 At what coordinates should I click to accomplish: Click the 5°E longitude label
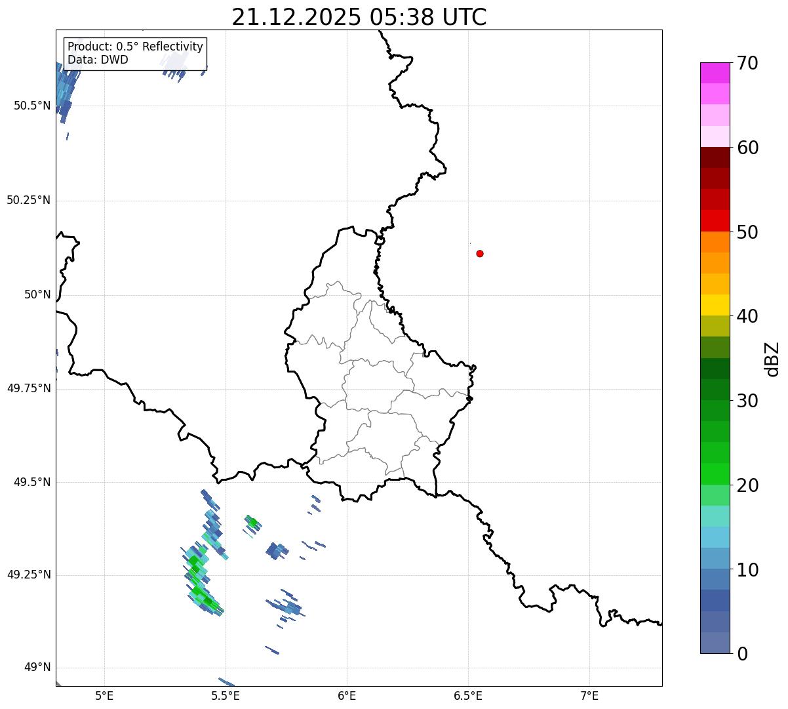[x=104, y=696]
